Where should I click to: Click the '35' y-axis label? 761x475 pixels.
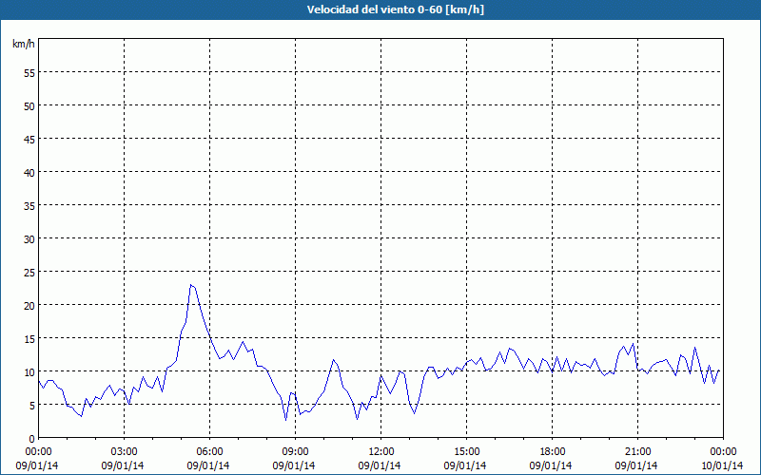[x=29, y=206]
